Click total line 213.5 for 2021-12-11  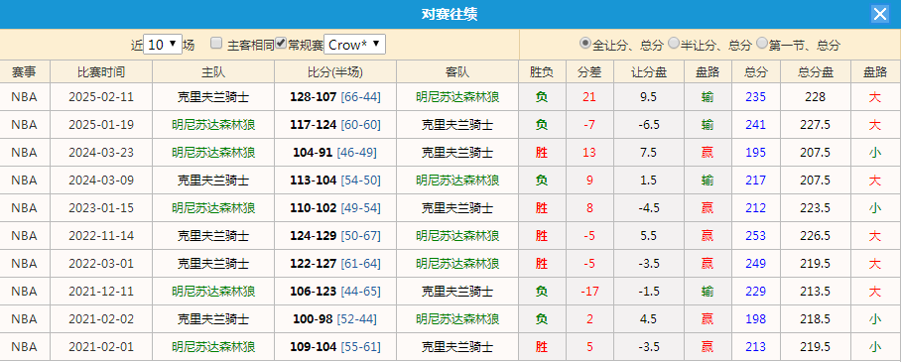[x=816, y=292]
